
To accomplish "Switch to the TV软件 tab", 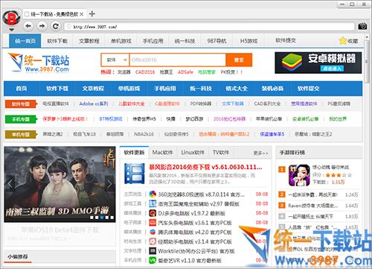I will click(221, 153).
